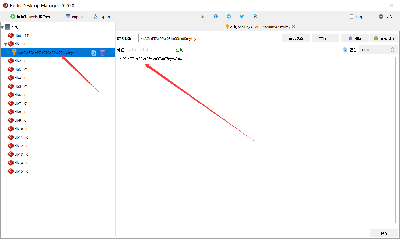Click the db5 red Redis icon
The height and width of the screenshot is (239, 400).
[11, 86]
